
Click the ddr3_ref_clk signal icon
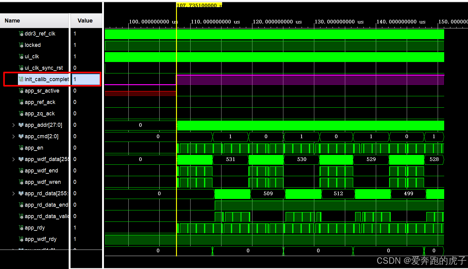point(21,34)
